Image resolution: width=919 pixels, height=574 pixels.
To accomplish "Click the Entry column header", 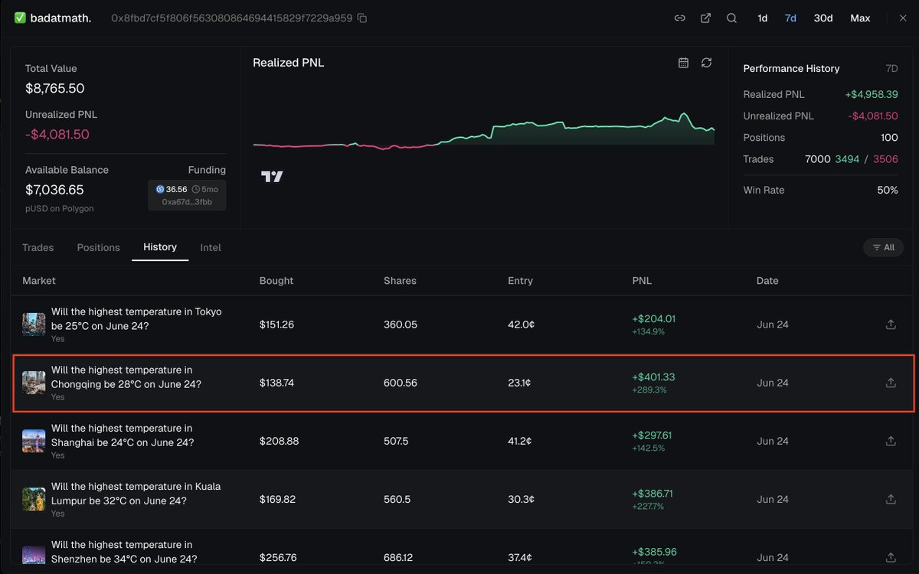I will (520, 281).
